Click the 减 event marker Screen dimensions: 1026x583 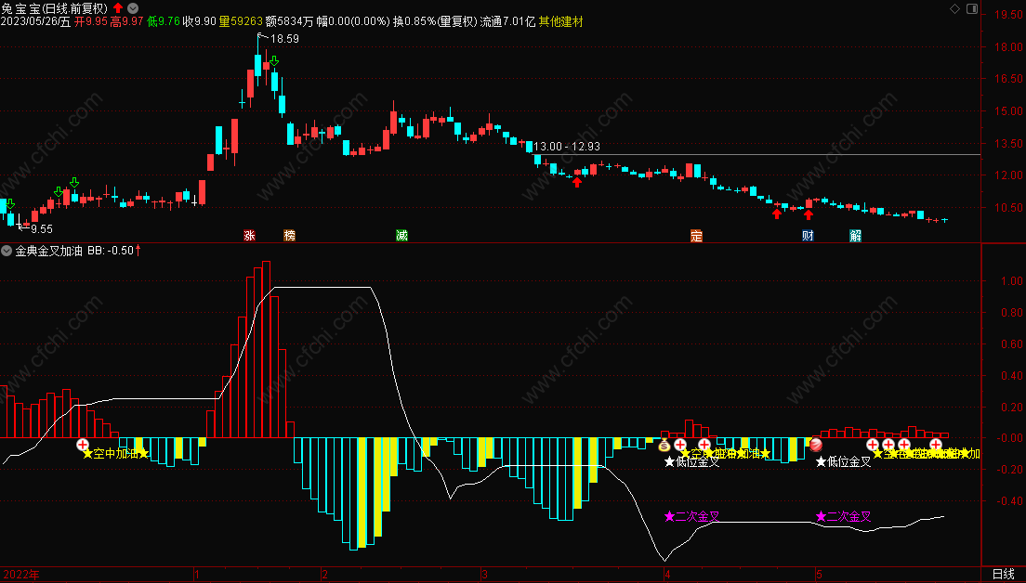401,235
